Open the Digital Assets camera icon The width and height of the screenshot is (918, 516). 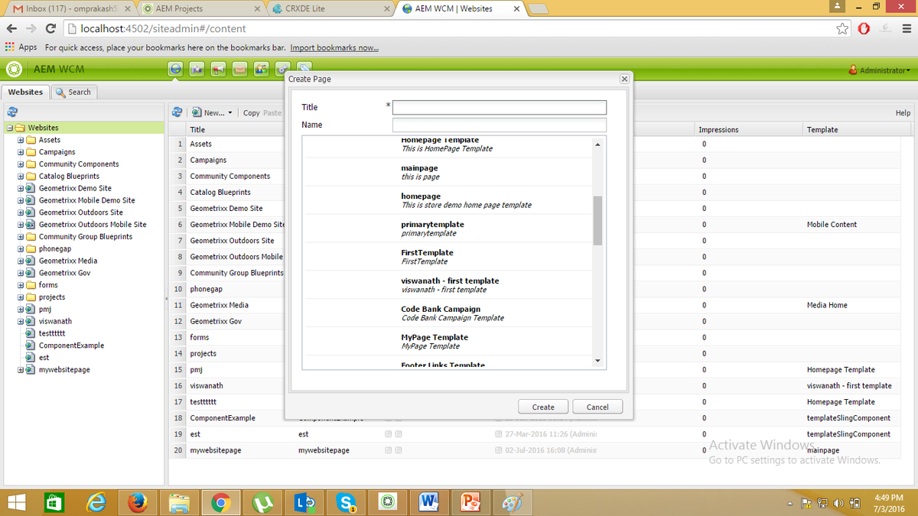tap(197, 70)
